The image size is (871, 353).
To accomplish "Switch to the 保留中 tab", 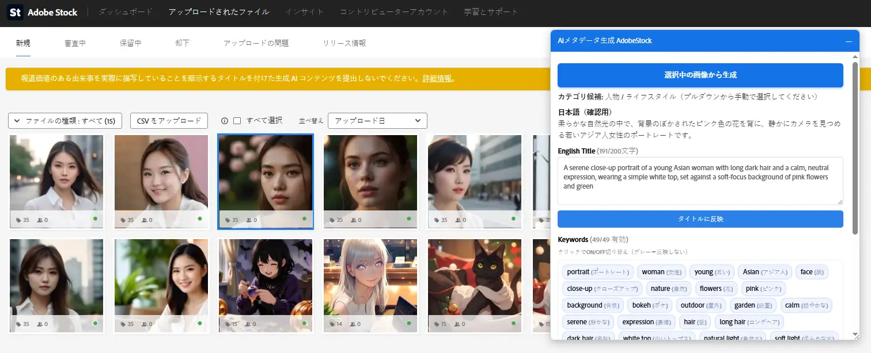I will pyautogui.click(x=130, y=43).
